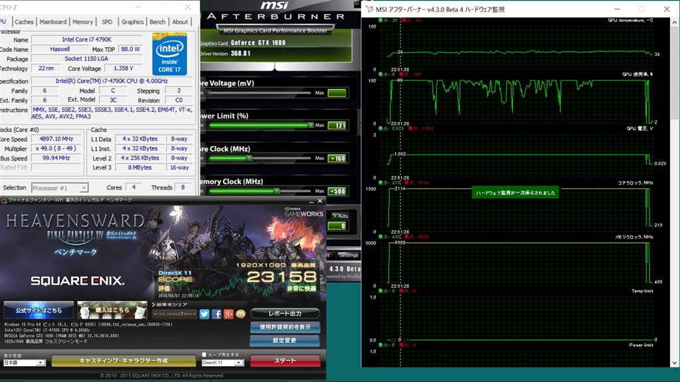Screen dimensions: 680x382
Task: Click the Code Name value Haswell
Action: click(x=60, y=49)
